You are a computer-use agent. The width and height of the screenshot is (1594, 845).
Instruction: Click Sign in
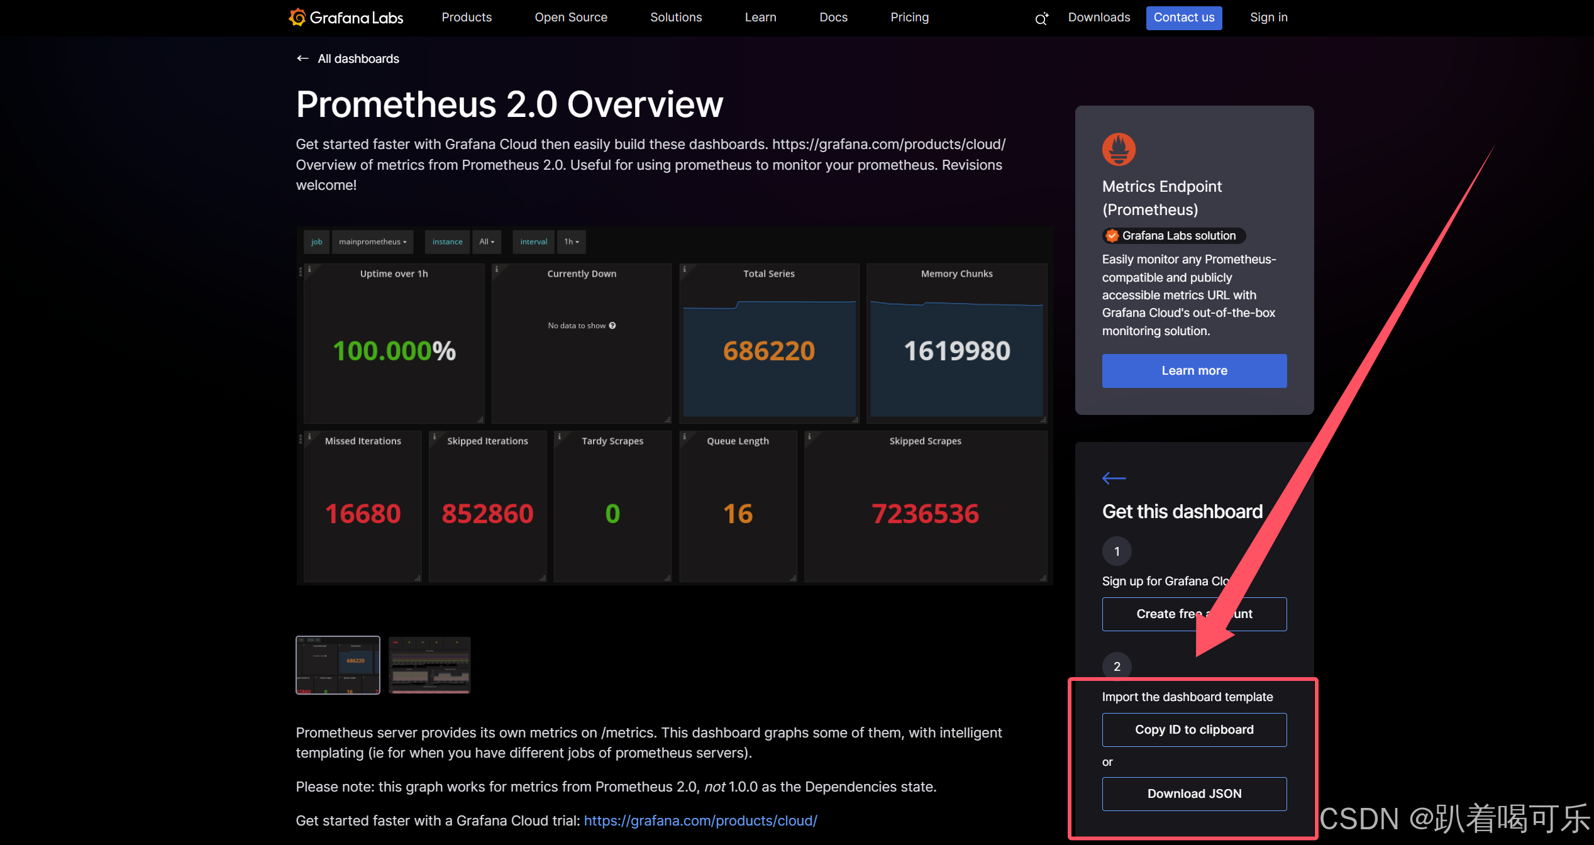pos(1268,18)
